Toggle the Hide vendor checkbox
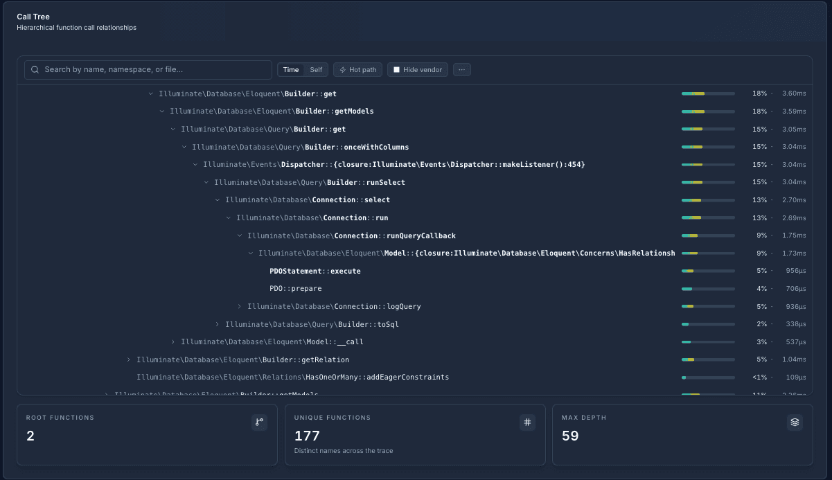This screenshot has width=832, height=480. pos(397,70)
